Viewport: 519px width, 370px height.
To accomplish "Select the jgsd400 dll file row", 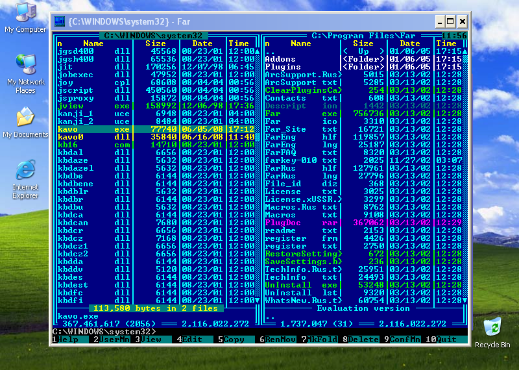I will (x=156, y=51).
